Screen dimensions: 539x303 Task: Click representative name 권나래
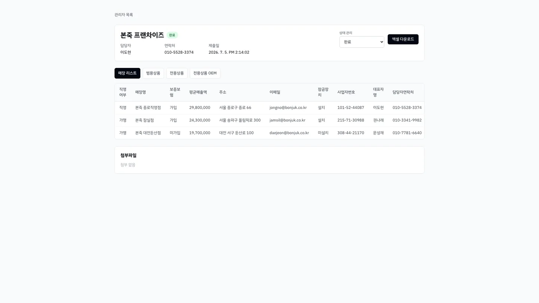coord(378,120)
